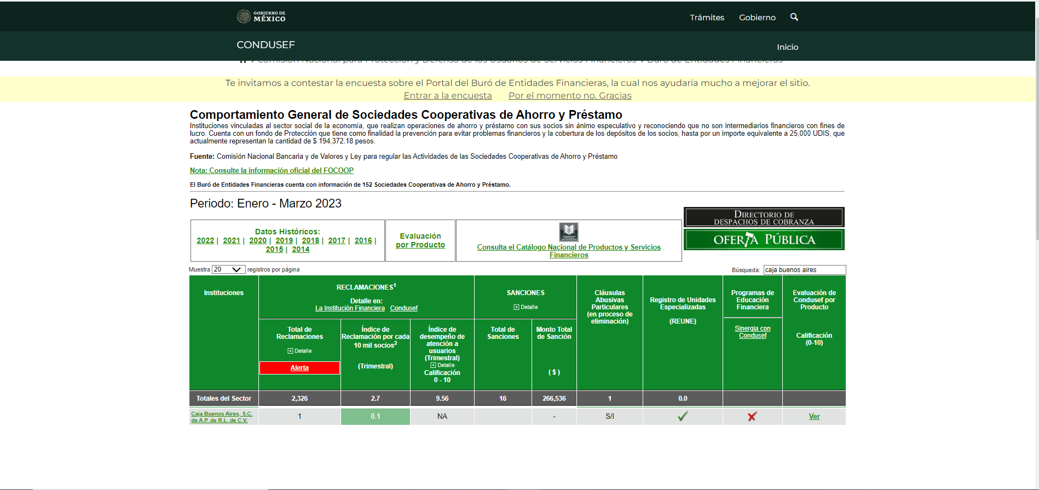This screenshot has height=490, width=1039.
Task: Click the red X in Educación Financiera column
Action: pos(752,417)
